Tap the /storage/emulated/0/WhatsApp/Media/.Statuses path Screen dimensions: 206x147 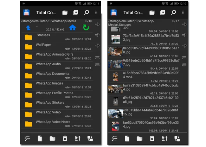point(132,23)
